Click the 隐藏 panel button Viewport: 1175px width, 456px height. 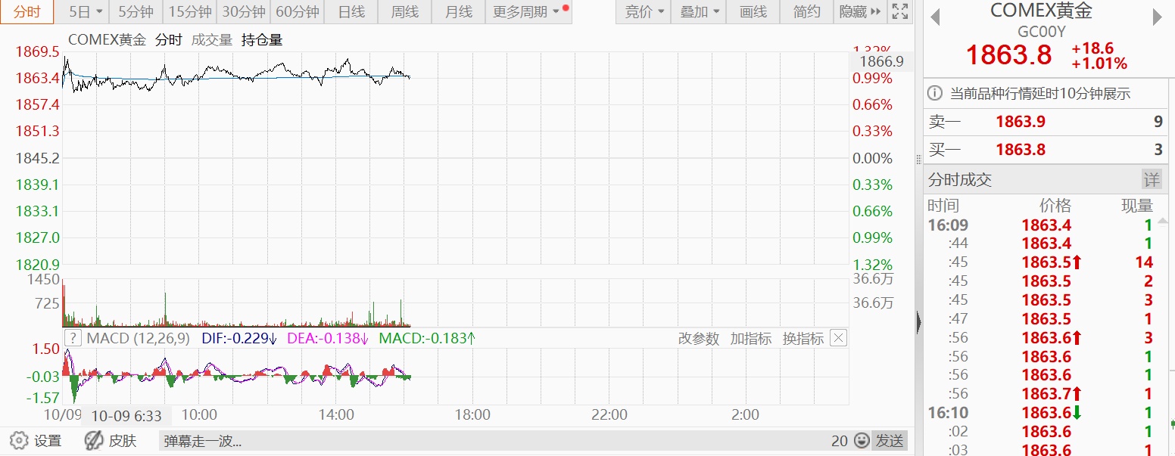click(861, 11)
